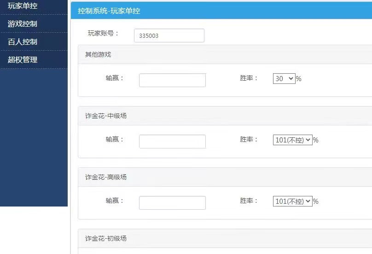Expand the 胜率 dropdown in 诈金花-中级场

[x=292, y=140]
